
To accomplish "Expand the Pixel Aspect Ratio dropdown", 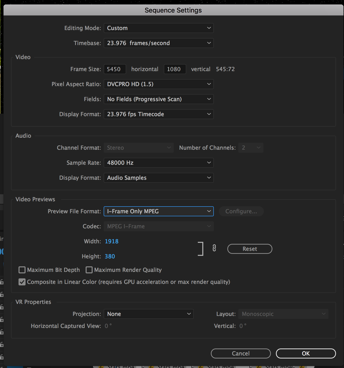I will tap(159, 84).
